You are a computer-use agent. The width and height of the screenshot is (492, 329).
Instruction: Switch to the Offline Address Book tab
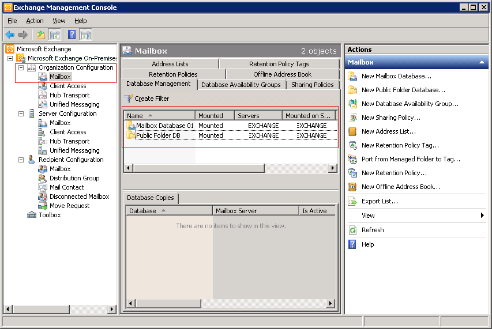pyautogui.click(x=283, y=74)
